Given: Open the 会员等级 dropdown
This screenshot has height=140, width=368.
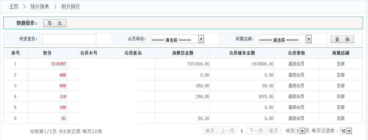Looking at the screenshot, I should point(177,39).
